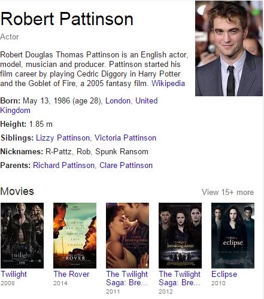Image resolution: width=264 pixels, height=299 pixels.
Task: Click The Rover movie poster
Action: point(75,236)
